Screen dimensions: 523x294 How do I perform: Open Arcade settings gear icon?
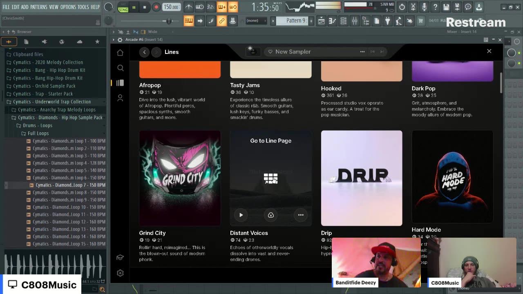pos(120,273)
